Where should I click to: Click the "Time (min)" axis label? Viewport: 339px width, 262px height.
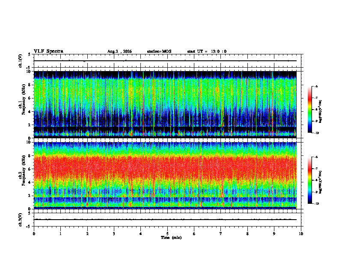[x=171, y=238]
